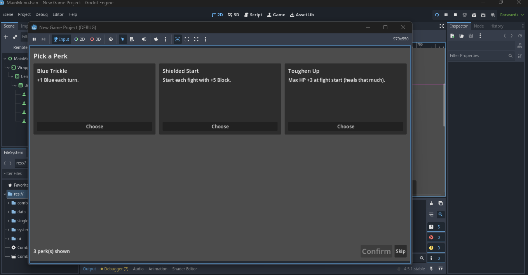Click the Skip button
The height and width of the screenshot is (275, 528).
click(x=400, y=251)
